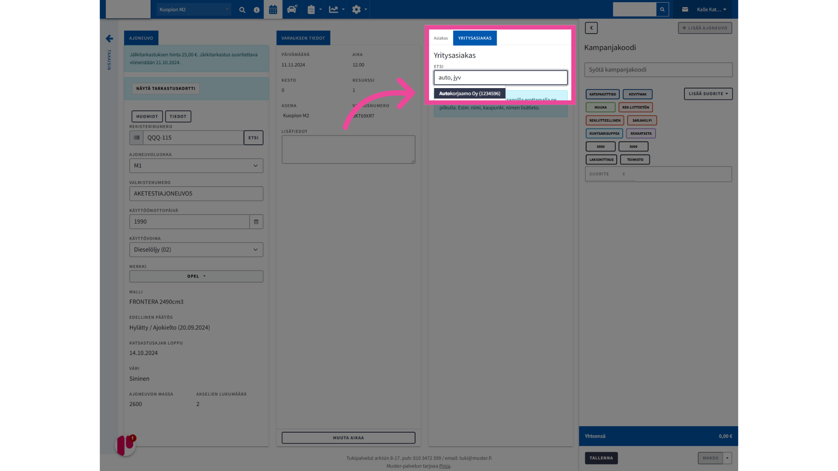The height and width of the screenshot is (471, 838).
Task: Click the Maksu button
Action: point(711,458)
